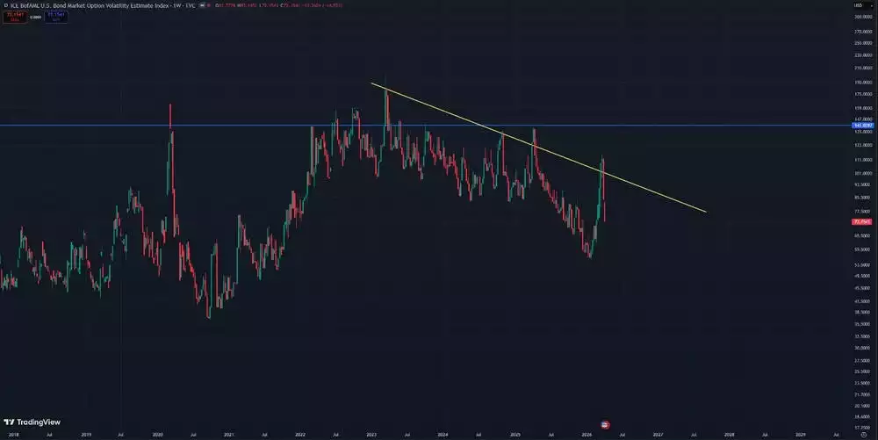This screenshot has width=878, height=440.
Task: Click the blue horizontal line price label
Action: (863, 126)
